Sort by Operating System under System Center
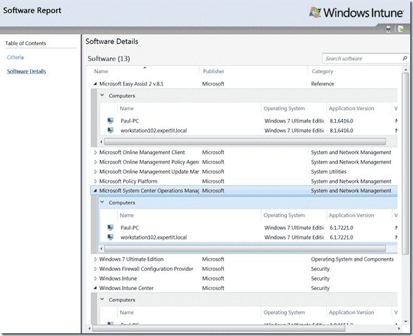413x336 pixels. 284,215
